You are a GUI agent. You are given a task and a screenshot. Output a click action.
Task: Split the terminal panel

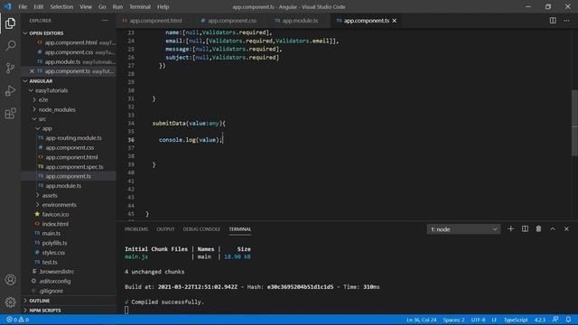525,228
